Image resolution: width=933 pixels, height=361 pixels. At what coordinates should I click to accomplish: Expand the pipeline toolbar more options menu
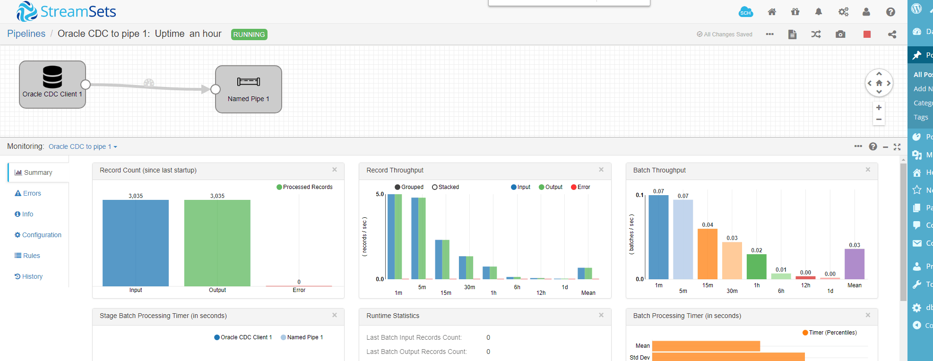point(769,34)
